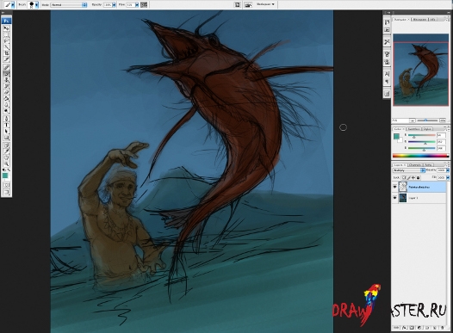Click Navigator zoom in button
This screenshot has width=453, height=333.
[443, 120]
